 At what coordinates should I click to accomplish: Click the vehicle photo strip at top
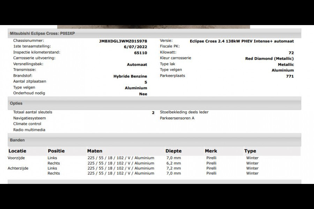(154, 26)
